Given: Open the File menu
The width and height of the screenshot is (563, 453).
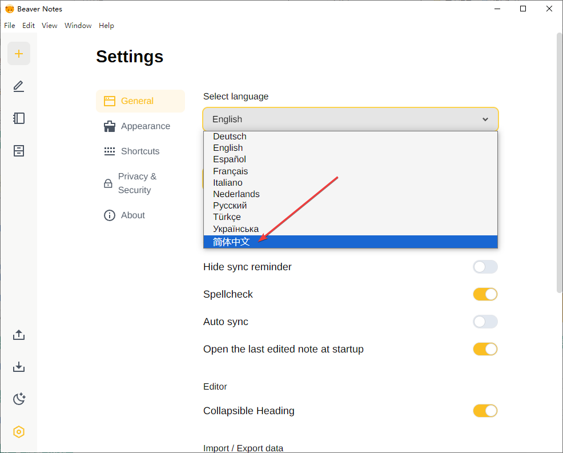Looking at the screenshot, I should coord(10,26).
